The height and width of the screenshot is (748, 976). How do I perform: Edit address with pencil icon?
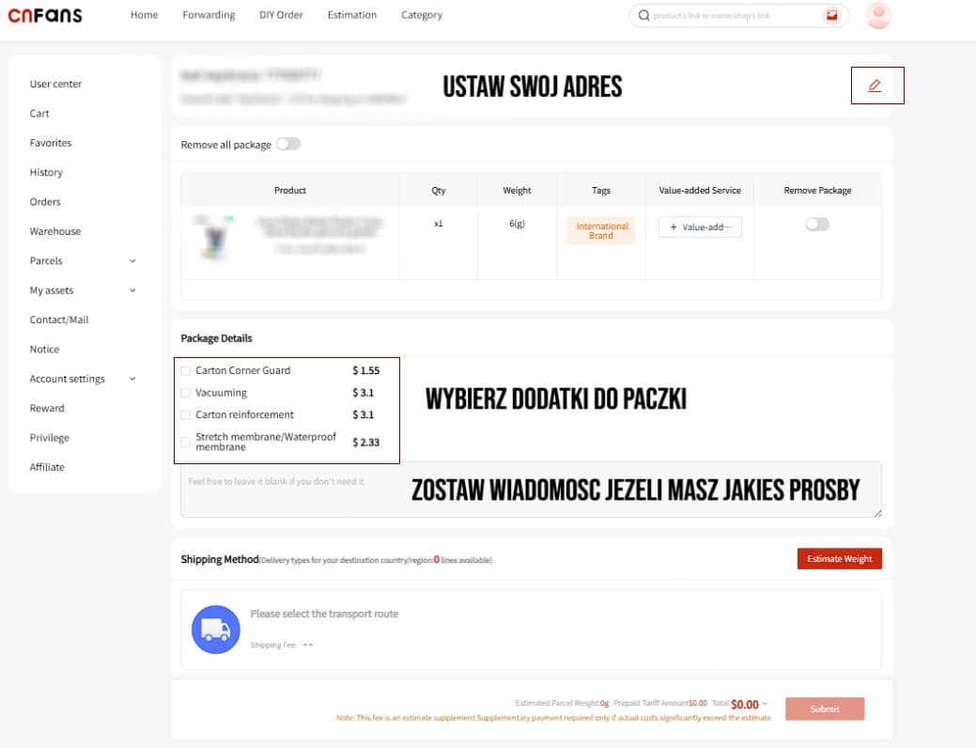[x=875, y=86]
